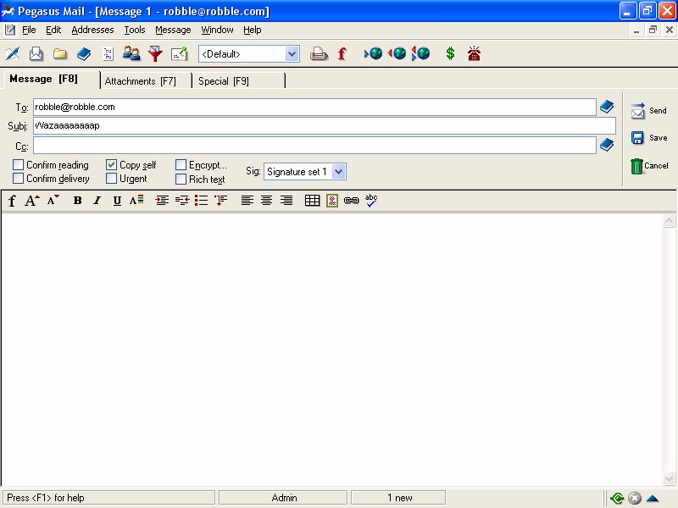The width and height of the screenshot is (678, 508).
Task: Open the Edit menu
Action: tap(53, 30)
